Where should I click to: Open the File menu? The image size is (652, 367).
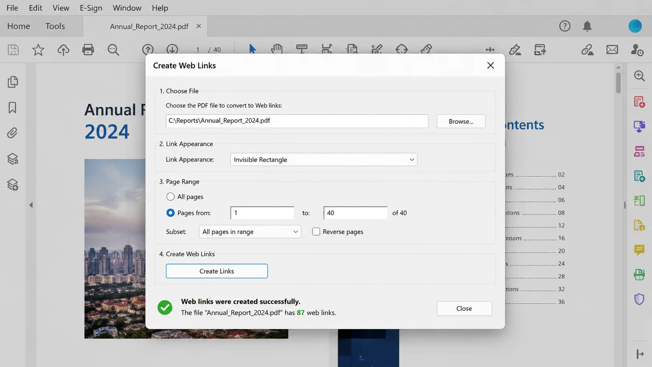[x=12, y=8]
